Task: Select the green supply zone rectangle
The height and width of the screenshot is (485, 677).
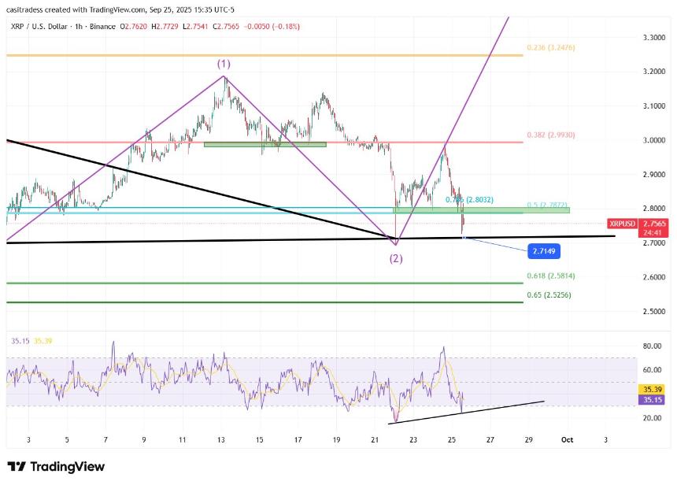Action: point(265,145)
